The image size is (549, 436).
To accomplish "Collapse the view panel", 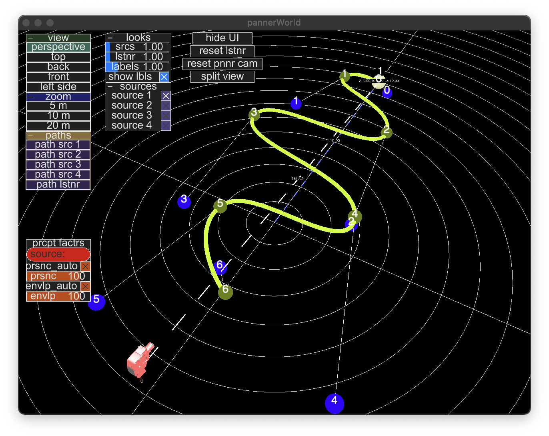I will click(x=30, y=38).
